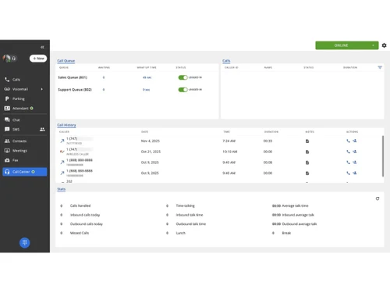Click the Average talk time stat
The image size is (390, 293).
pyautogui.click(x=295, y=205)
